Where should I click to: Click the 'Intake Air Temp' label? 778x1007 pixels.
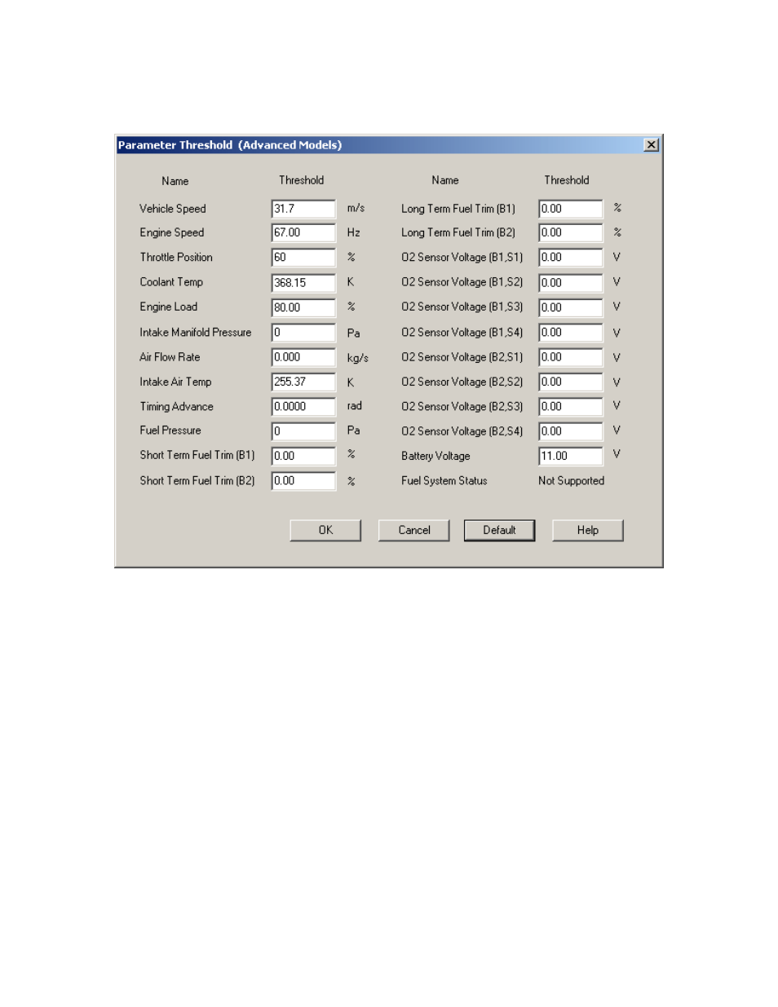click(175, 382)
